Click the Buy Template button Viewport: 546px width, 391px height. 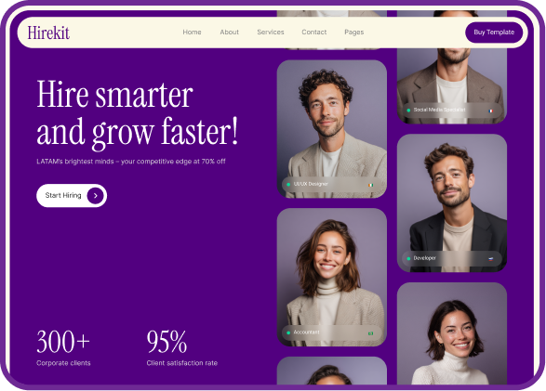(x=494, y=33)
